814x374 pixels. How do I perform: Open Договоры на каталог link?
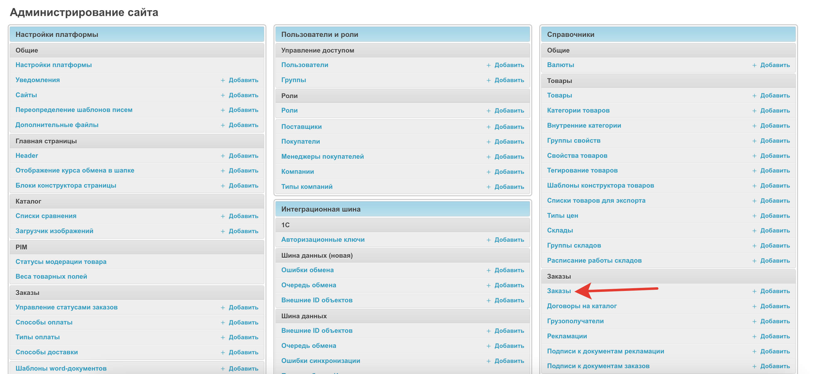pos(581,306)
